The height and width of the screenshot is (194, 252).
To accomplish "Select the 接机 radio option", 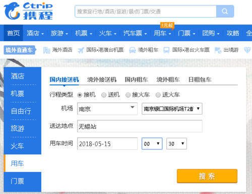I will [80, 95].
